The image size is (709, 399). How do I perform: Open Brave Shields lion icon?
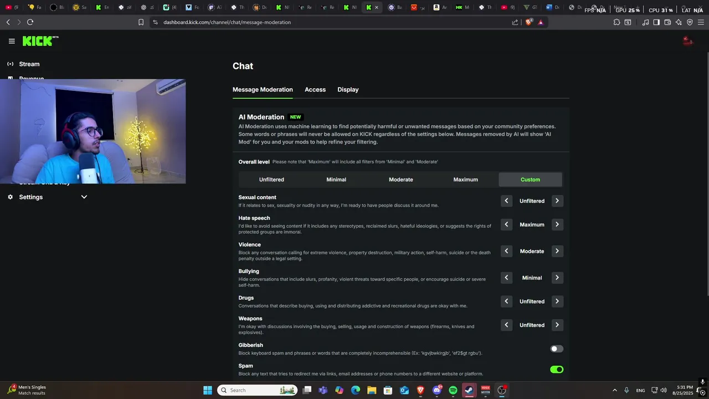pos(528,22)
